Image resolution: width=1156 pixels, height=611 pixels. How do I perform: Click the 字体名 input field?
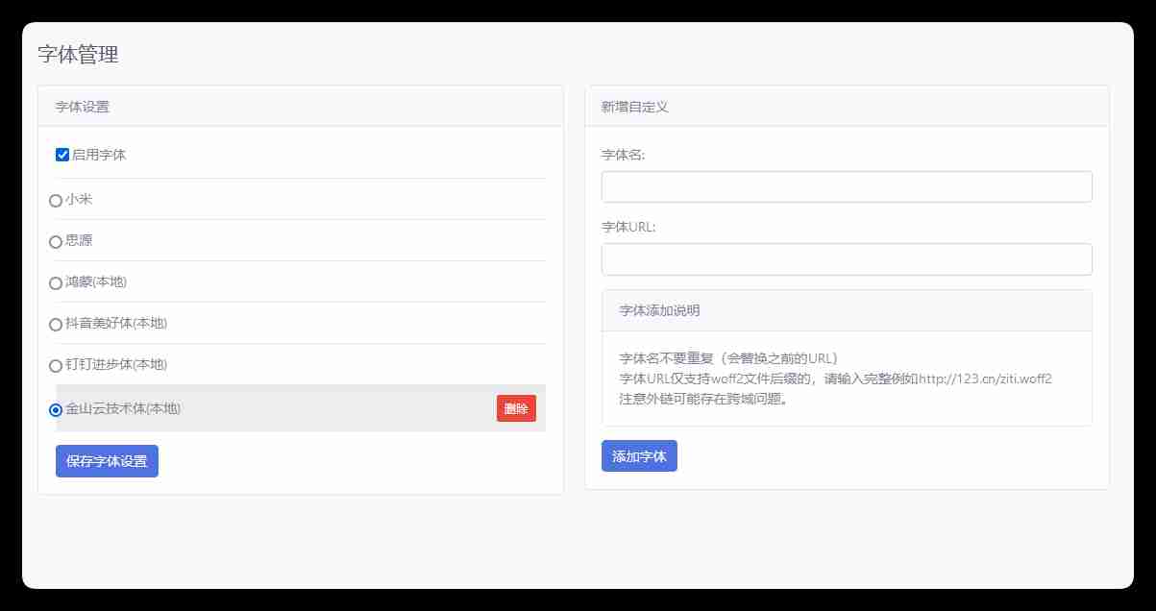click(x=847, y=185)
